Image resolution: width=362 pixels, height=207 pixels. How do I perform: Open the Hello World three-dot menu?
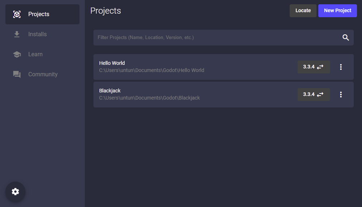click(x=341, y=67)
